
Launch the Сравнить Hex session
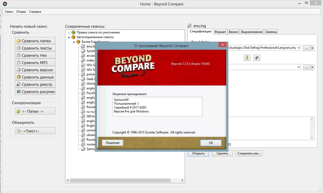(x=35, y=55)
